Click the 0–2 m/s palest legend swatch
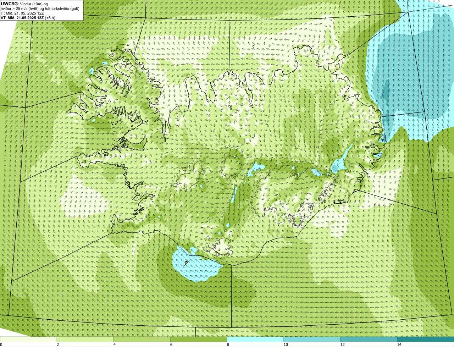 pos(28,339)
